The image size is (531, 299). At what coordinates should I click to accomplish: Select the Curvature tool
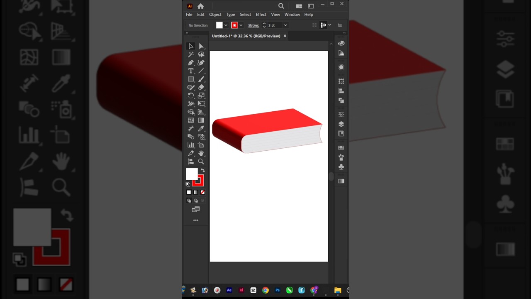[201, 63]
